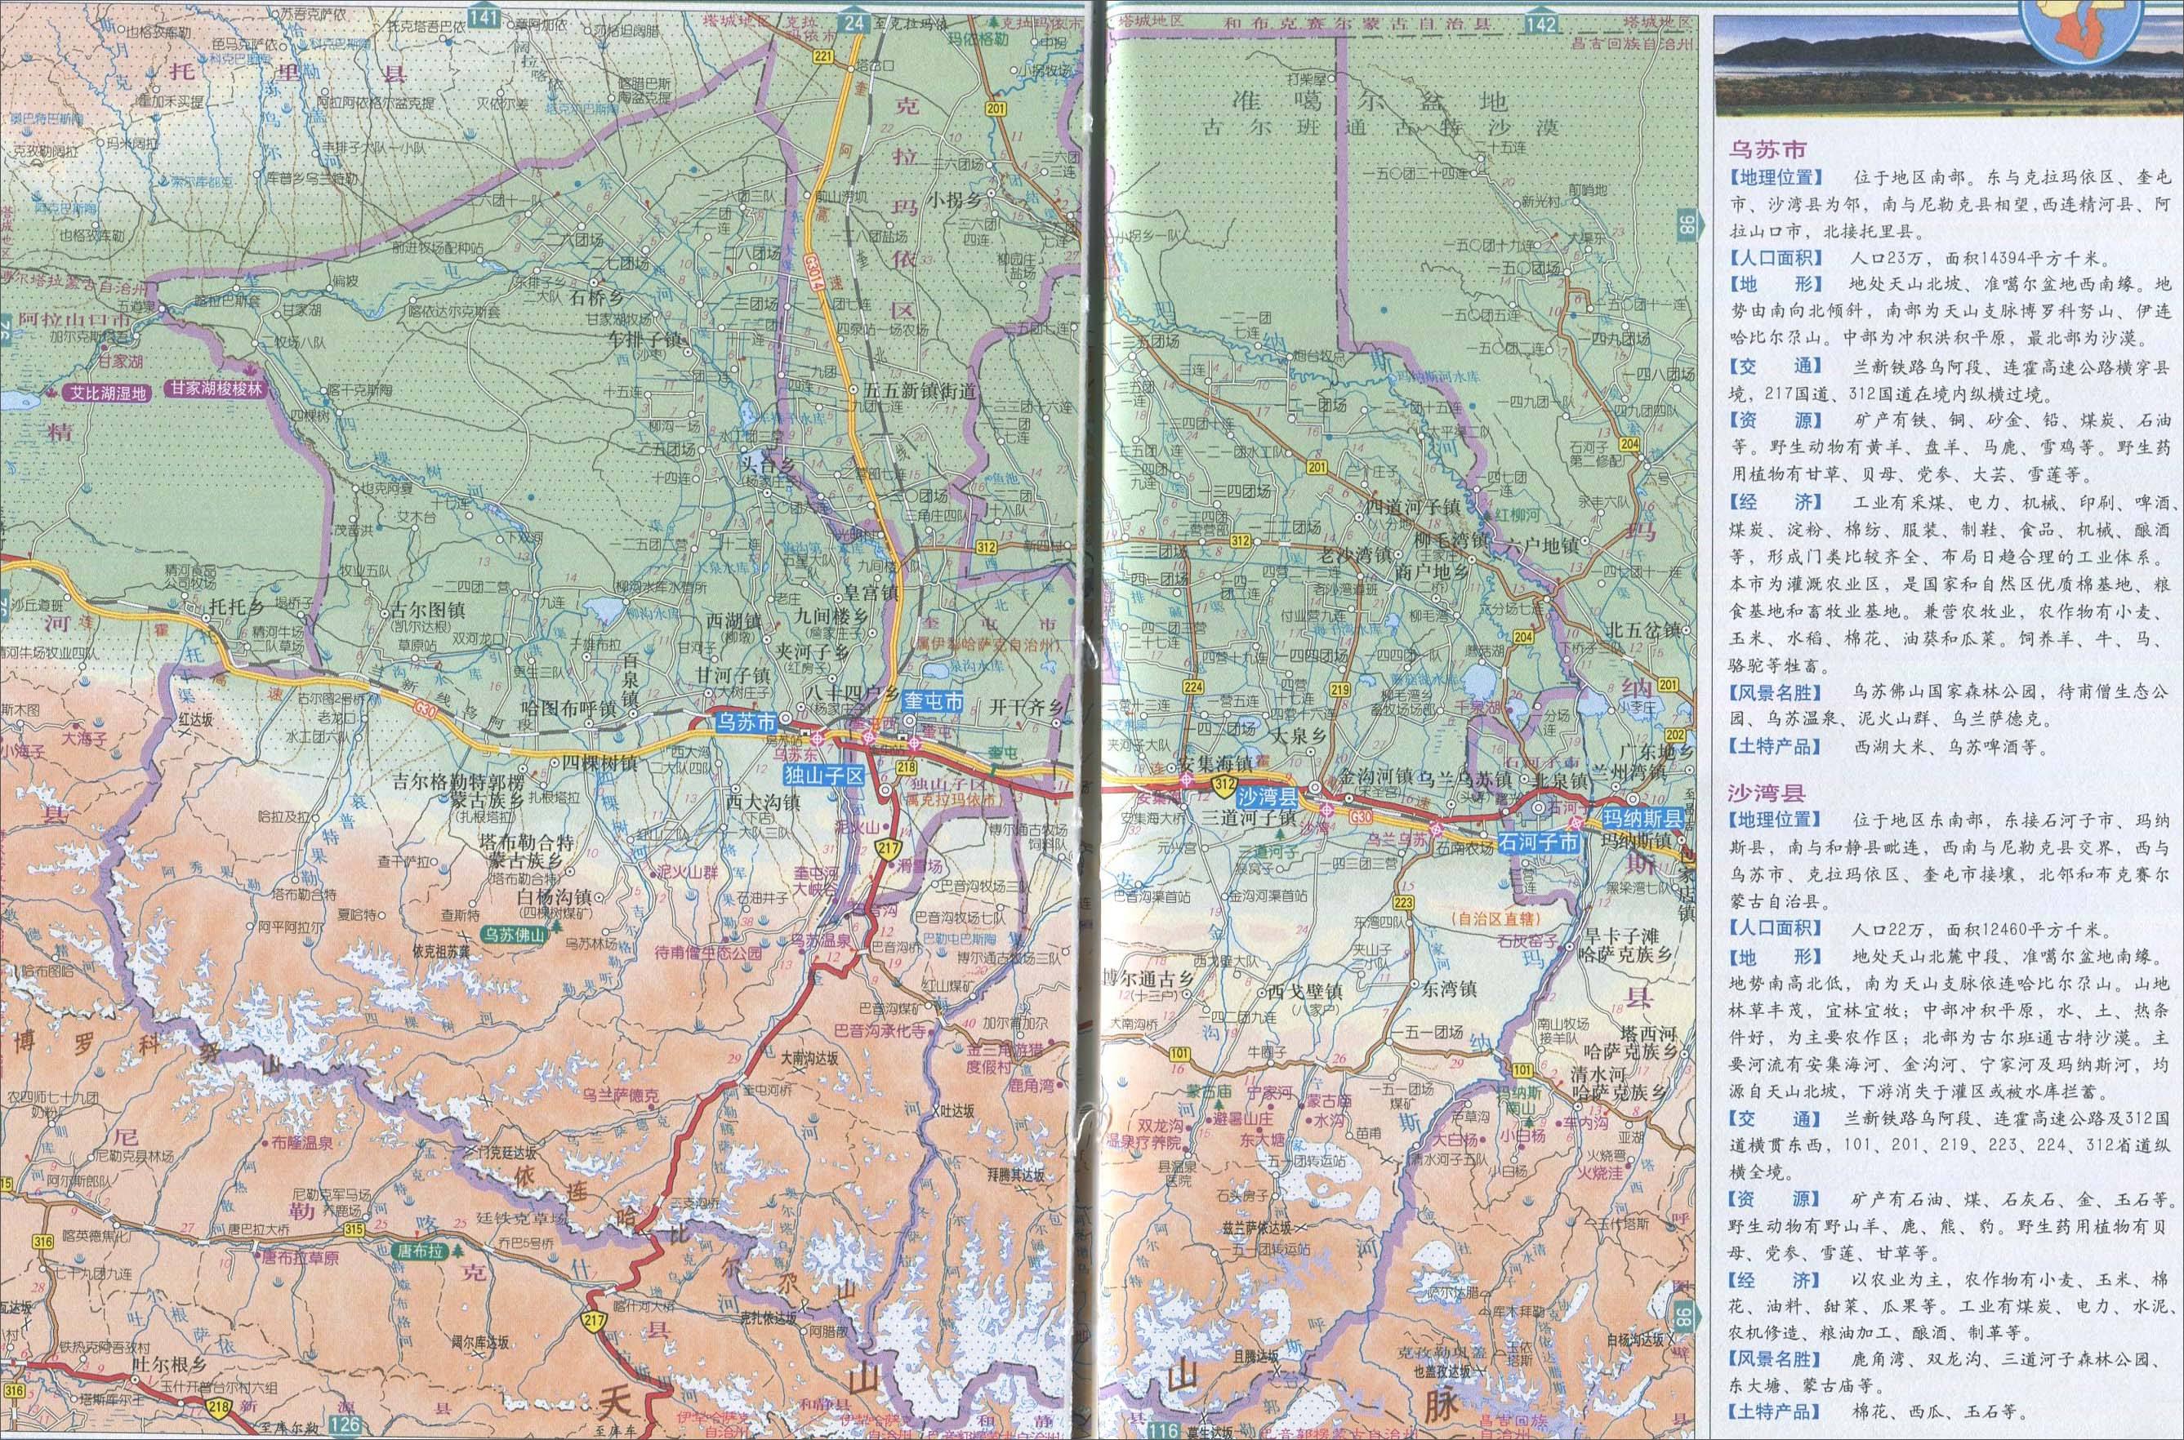Click the yellow 24 route shield
Viewport: 2184px width, 1440px height.
[x=855, y=24]
